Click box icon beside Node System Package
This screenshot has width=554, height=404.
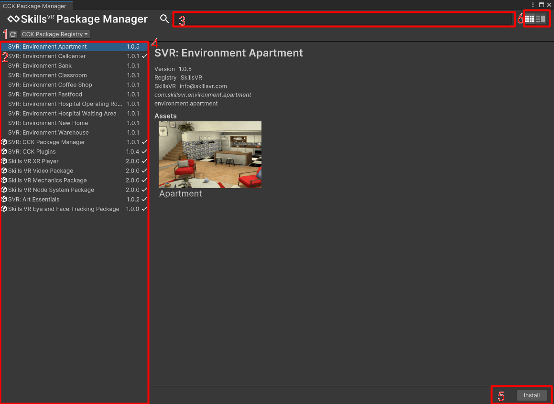[x=4, y=190]
